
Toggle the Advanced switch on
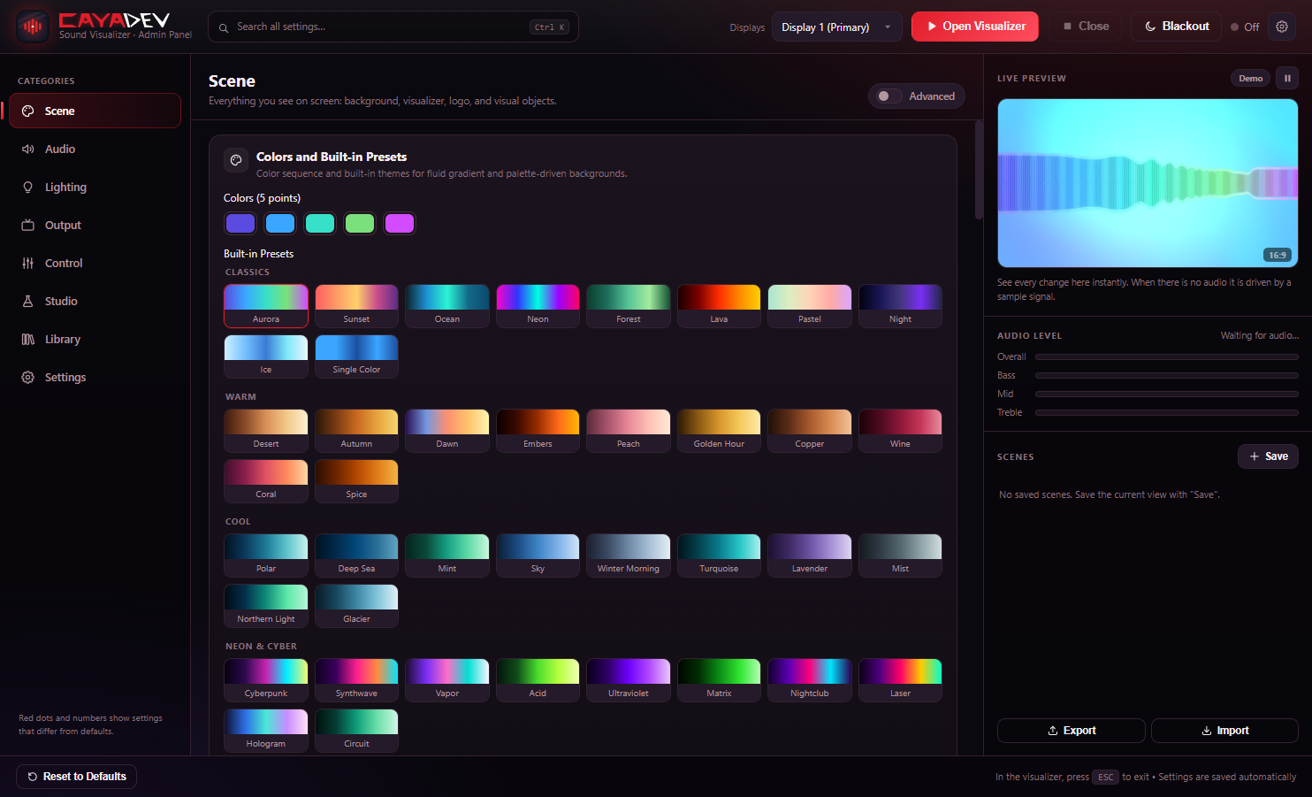tap(889, 96)
